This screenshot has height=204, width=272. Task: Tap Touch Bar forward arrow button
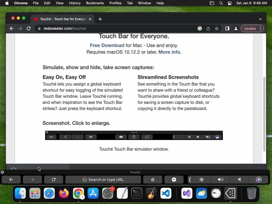[32, 180]
